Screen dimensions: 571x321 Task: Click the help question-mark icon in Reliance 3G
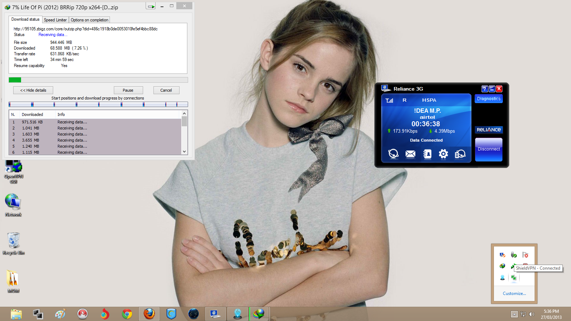coord(485,89)
